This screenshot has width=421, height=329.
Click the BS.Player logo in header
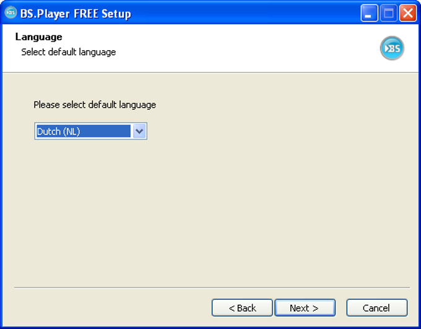[x=392, y=48]
